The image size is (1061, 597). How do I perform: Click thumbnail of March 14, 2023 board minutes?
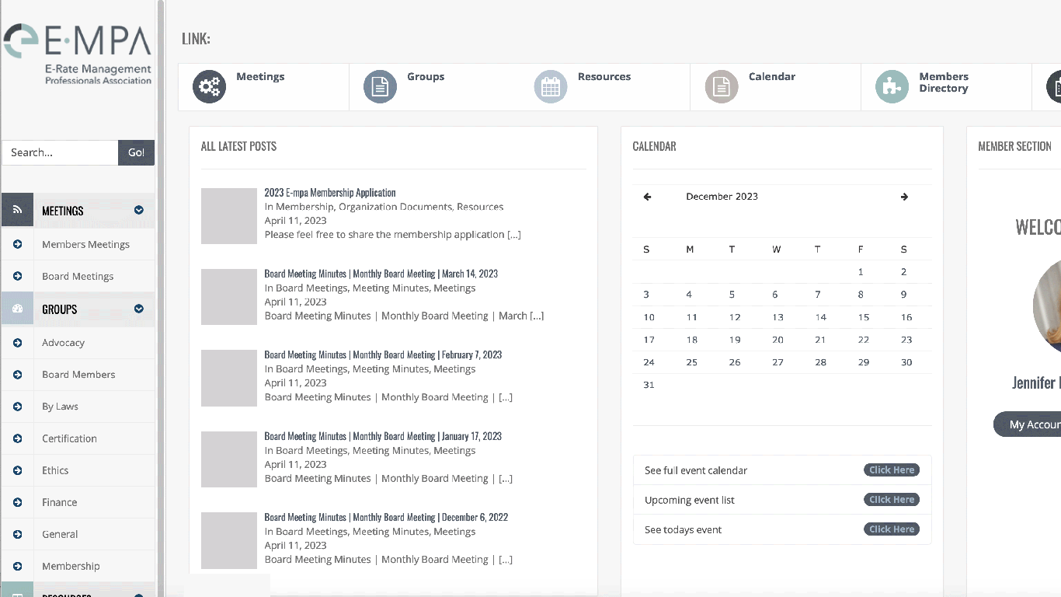pyautogui.click(x=229, y=297)
